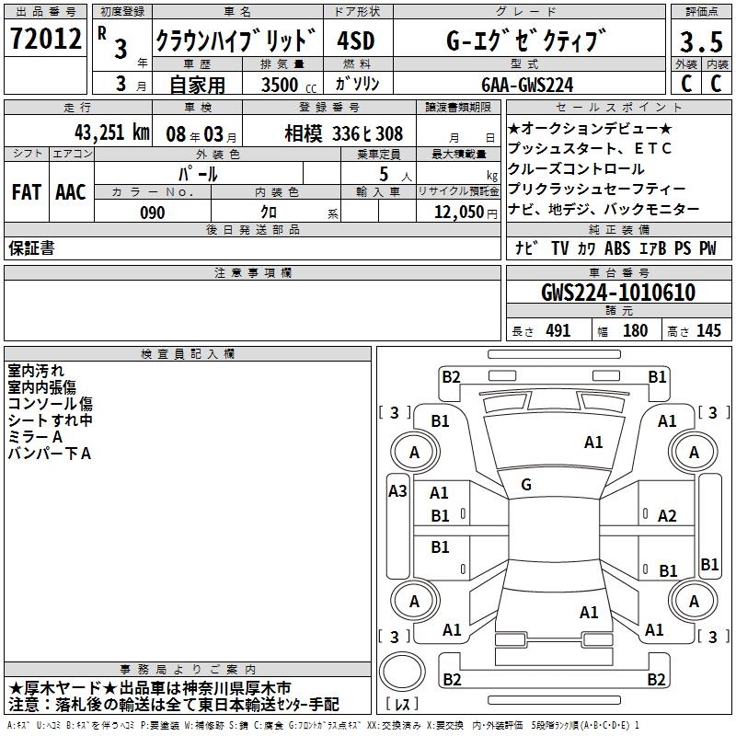Select the 3.5 evaluation score
This screenshot has height=736, width=736.
click(x=701, y=41)
